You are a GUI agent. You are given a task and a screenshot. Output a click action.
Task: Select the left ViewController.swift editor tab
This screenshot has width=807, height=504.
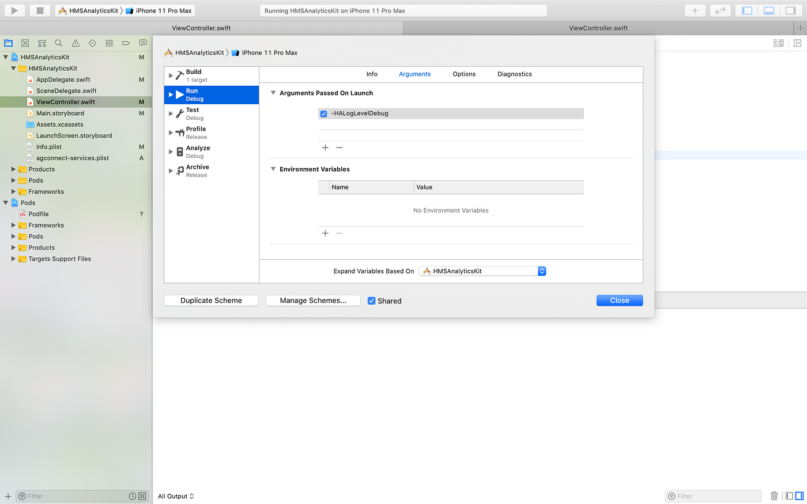[x=202, y=28]
